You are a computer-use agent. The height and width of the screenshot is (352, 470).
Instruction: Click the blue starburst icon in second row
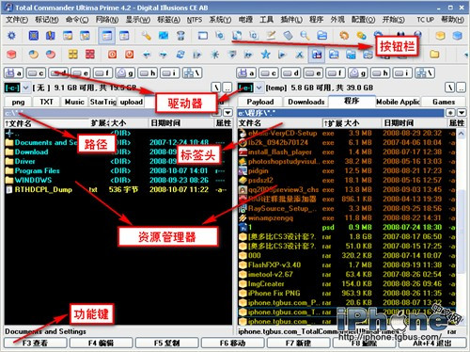214,55
